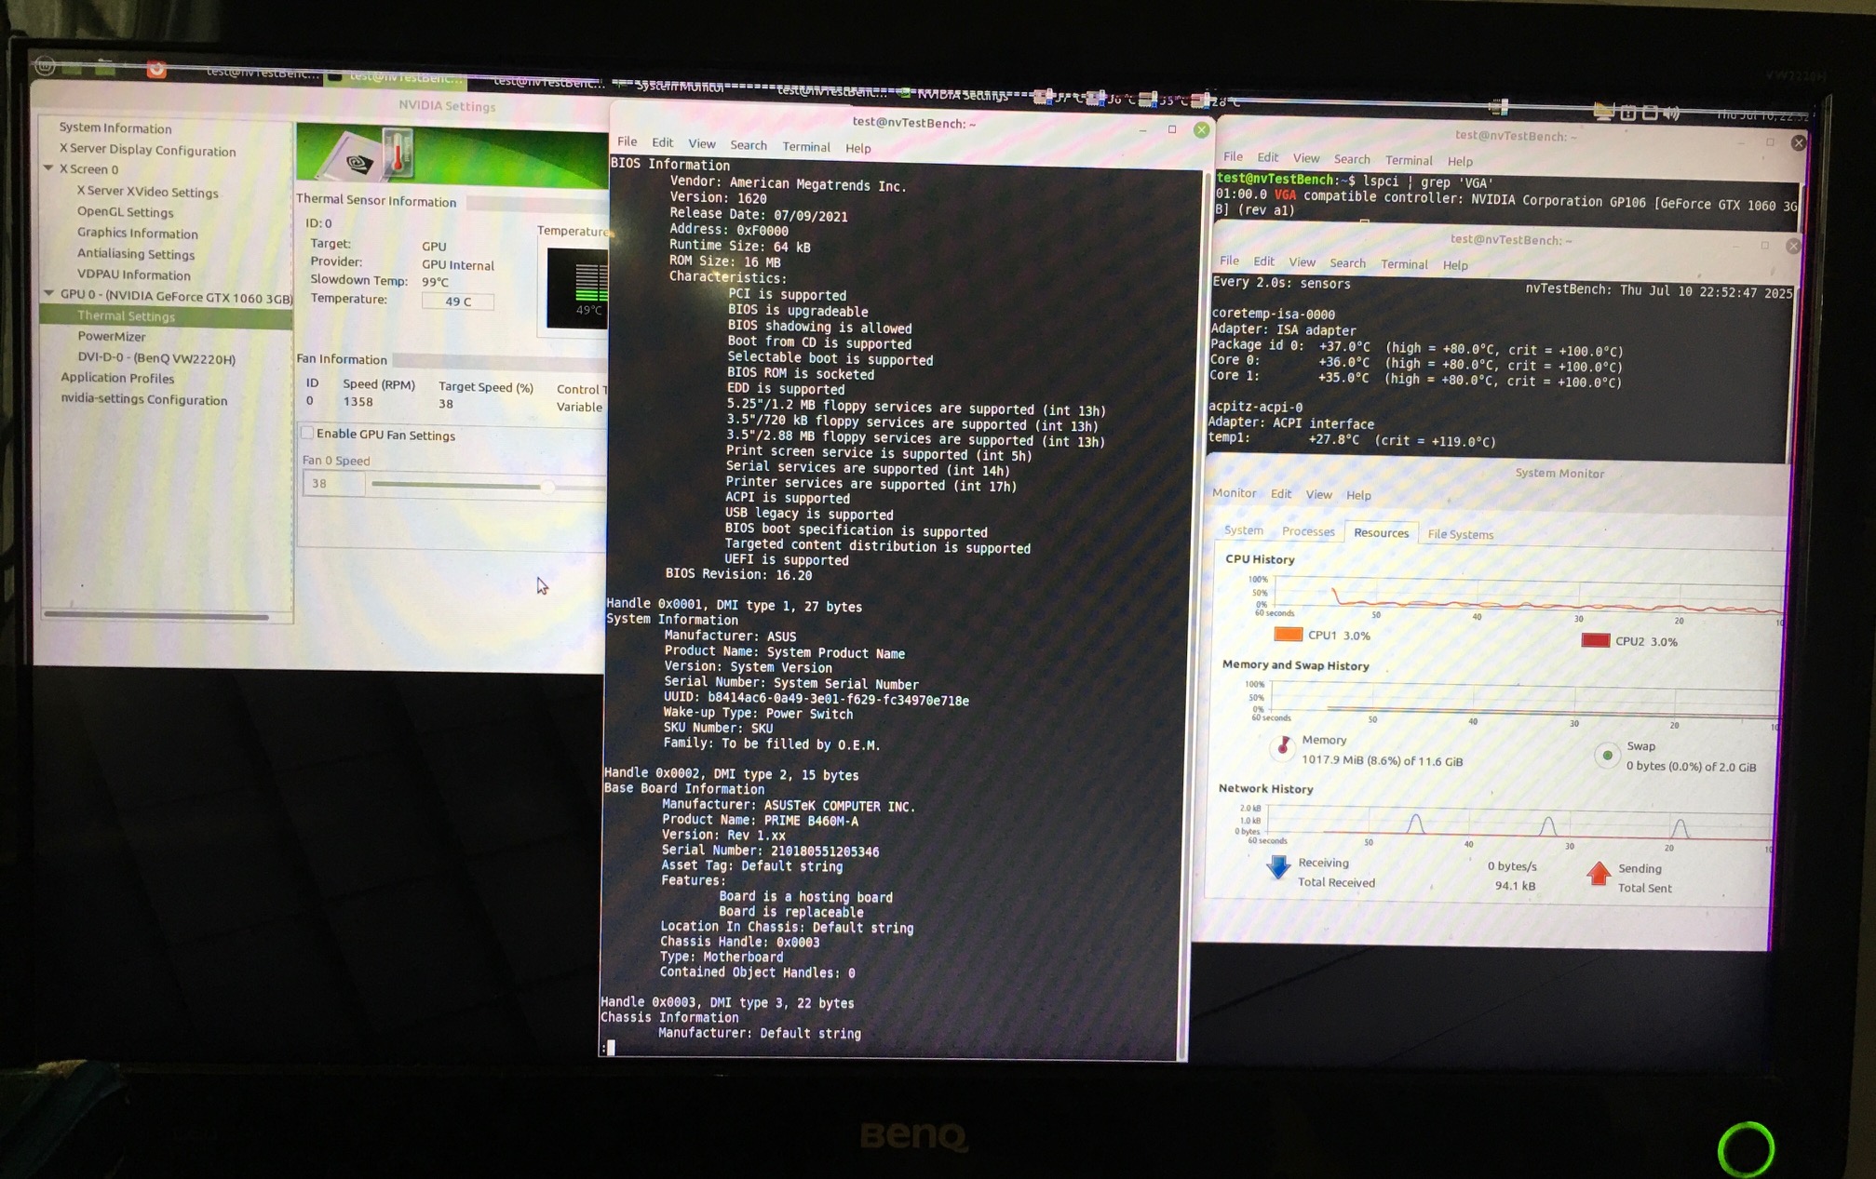Screen dimensions: 1876x1179
Task: Open Terminal menu in center terminal
Action: [x=806, y=147]
